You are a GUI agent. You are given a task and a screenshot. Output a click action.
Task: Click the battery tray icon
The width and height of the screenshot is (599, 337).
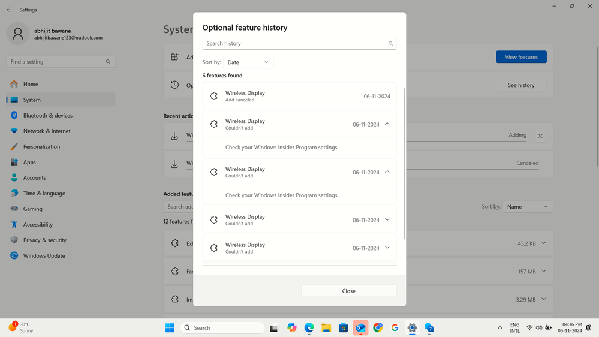click(x=549, y=328)
